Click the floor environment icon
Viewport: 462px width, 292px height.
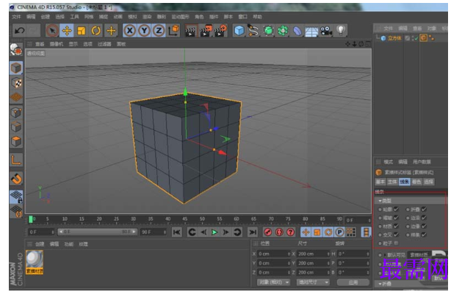click(311, 32)
